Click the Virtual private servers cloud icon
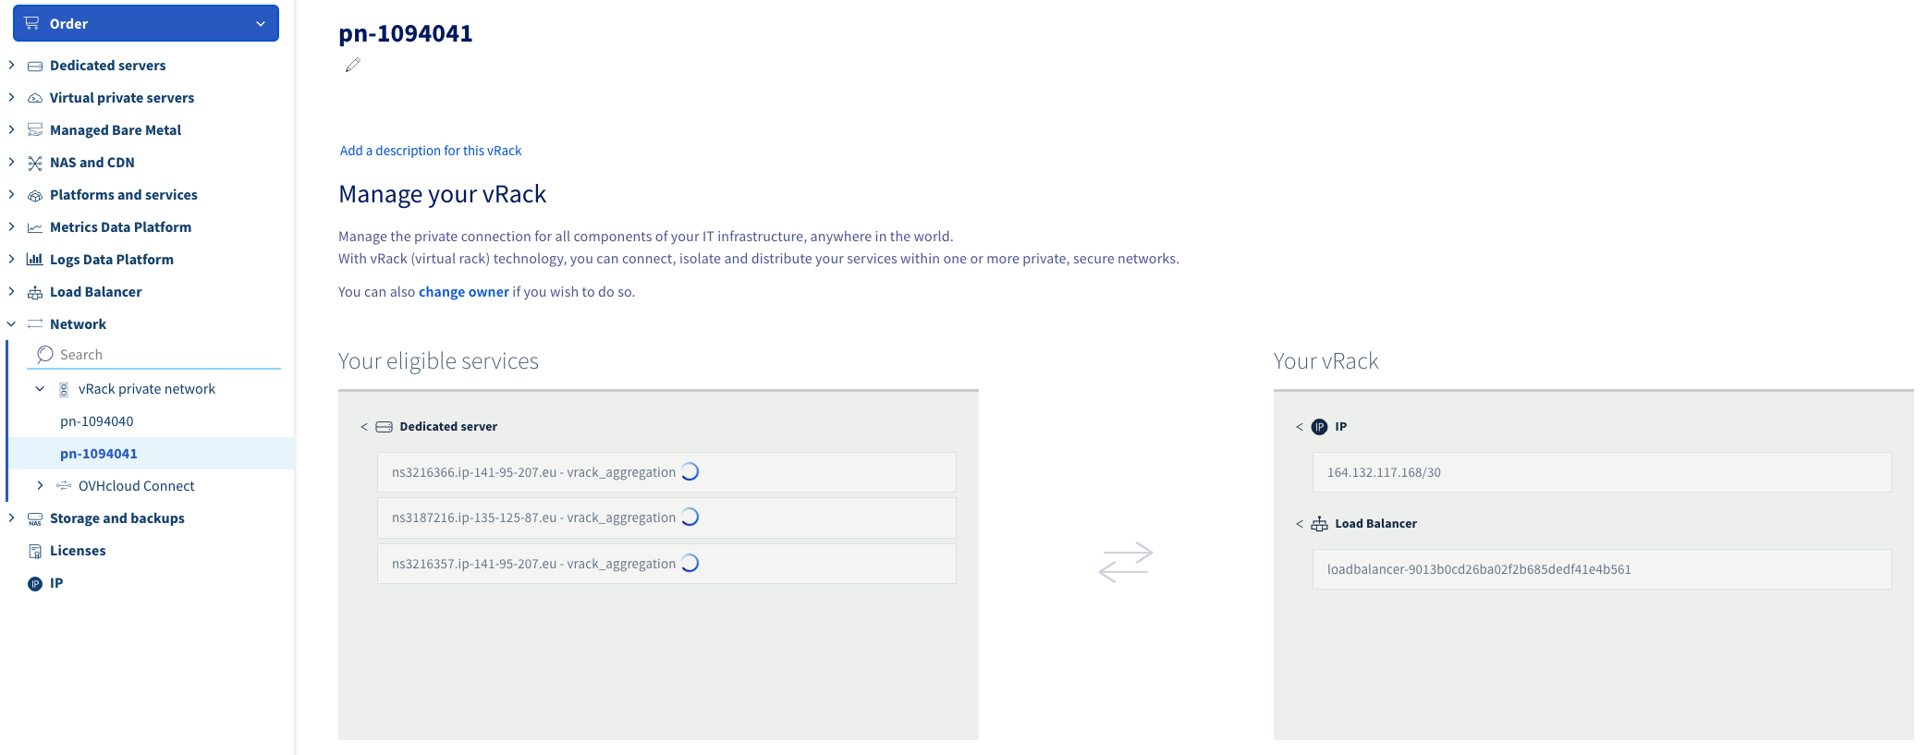1930x755 pixels. pos(35,98)
